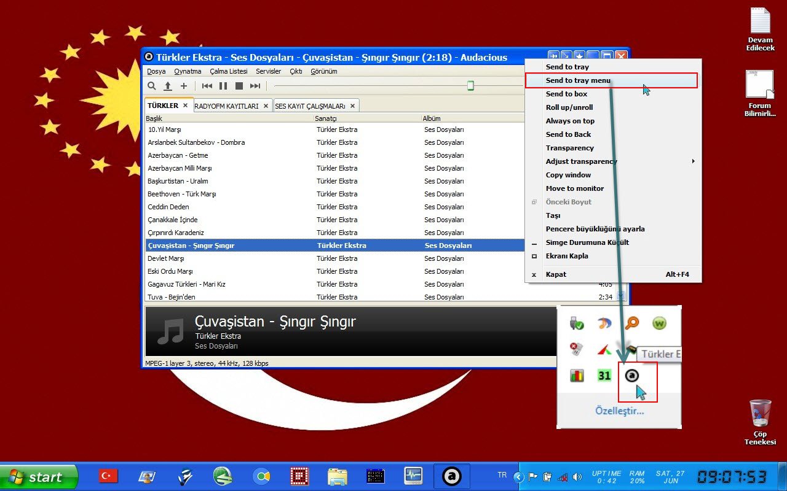The height and width of the screenshot is (491, 787).
Task: Open the Çöp Tenekesi desktop icon
Action: [x=760, y=422]
